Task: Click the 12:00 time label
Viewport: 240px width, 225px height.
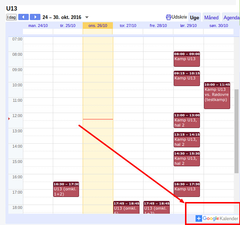Action: [17, 116]
